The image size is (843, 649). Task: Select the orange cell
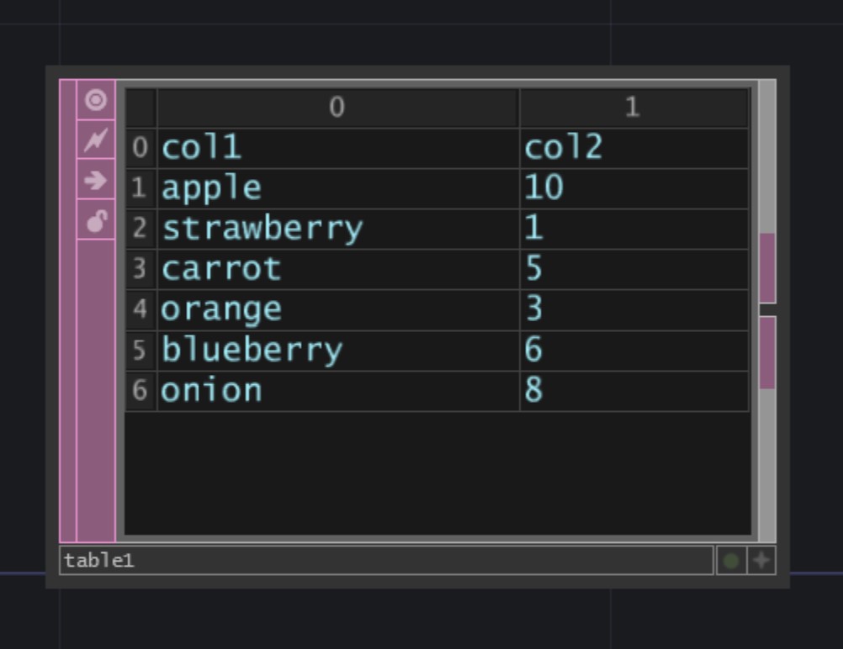coord(338,310)
